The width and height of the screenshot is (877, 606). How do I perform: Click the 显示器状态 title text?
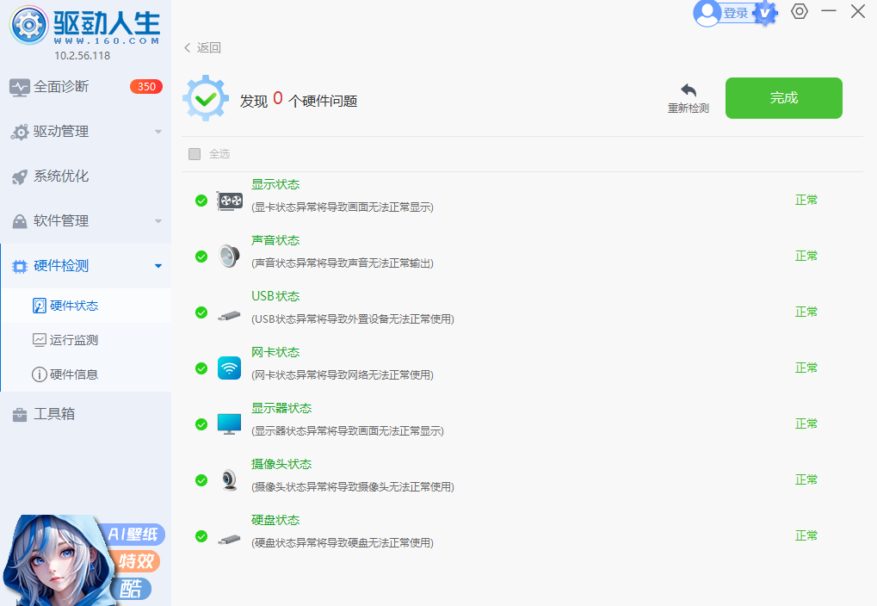tap(281, 409)
